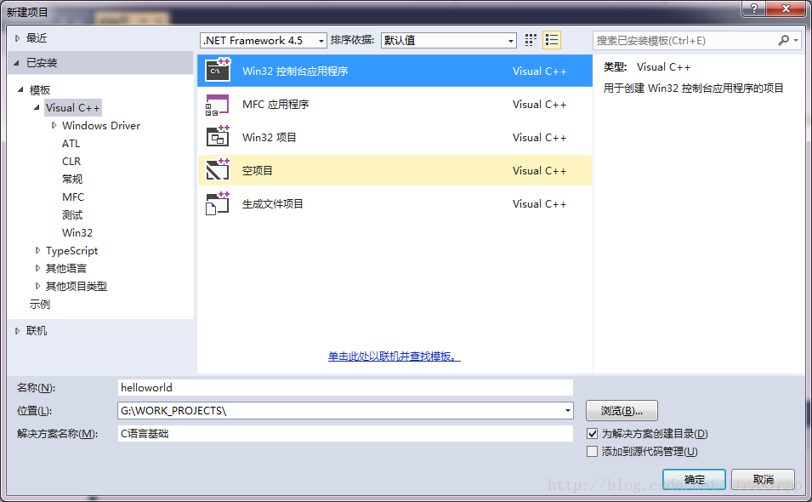Click the MFC 应用程序 template icon

pos(218,104)
